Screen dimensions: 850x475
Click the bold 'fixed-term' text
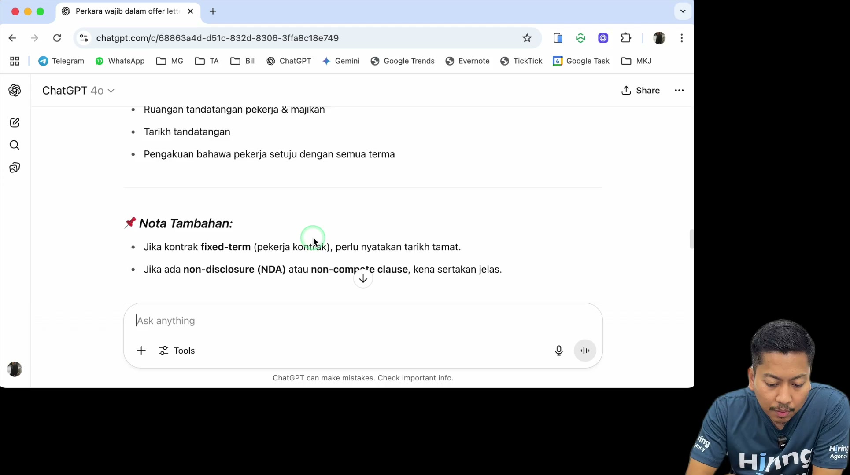(x=225, y=247)
